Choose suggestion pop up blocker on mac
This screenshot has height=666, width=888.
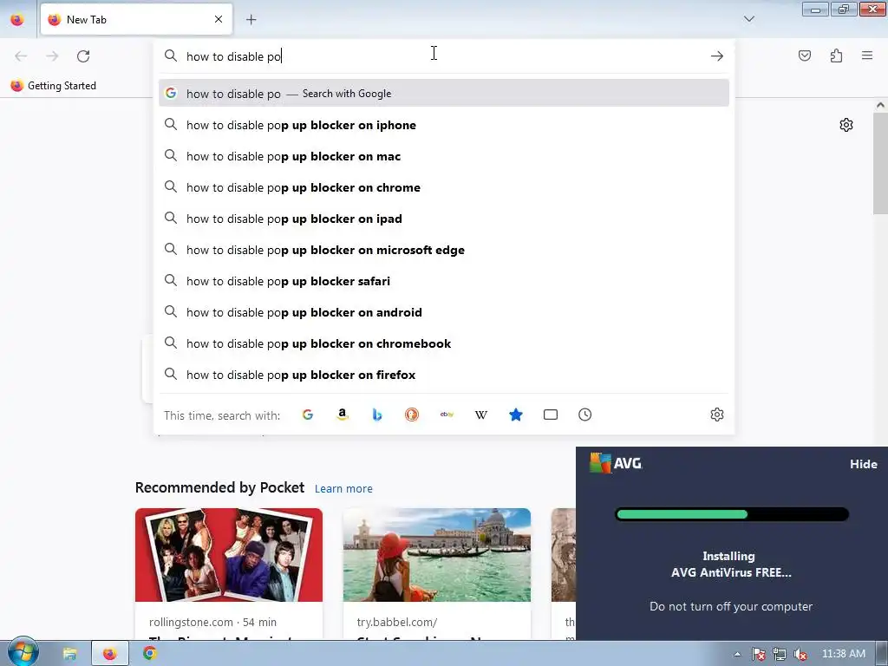(444, 156)
